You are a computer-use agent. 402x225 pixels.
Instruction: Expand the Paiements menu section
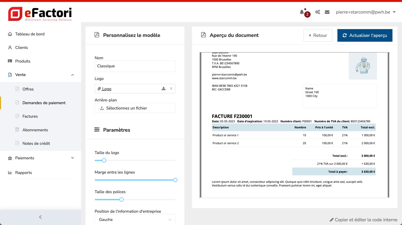pos(72,158)
